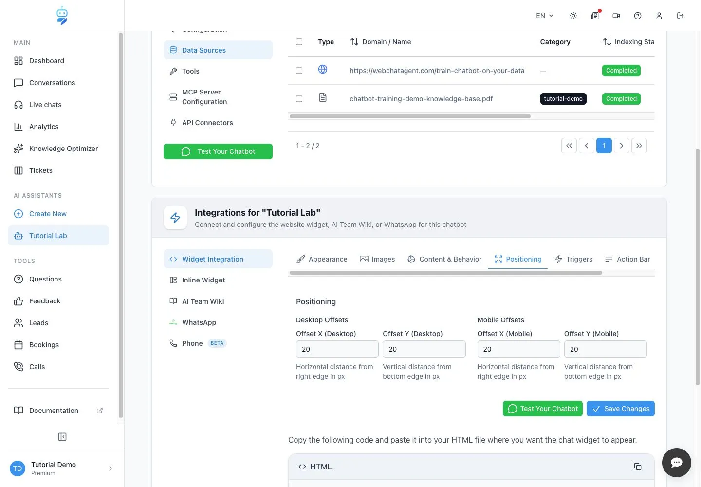Collapse the sidebar panel icon
This screenshot has width=701, height=487.
pyautogui.click(x=62, y=437)
